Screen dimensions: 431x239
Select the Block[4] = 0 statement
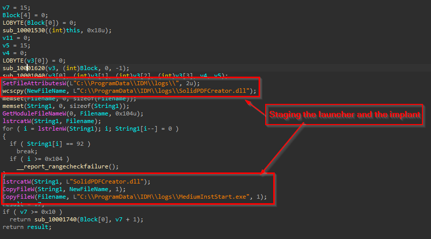point(25,16)
